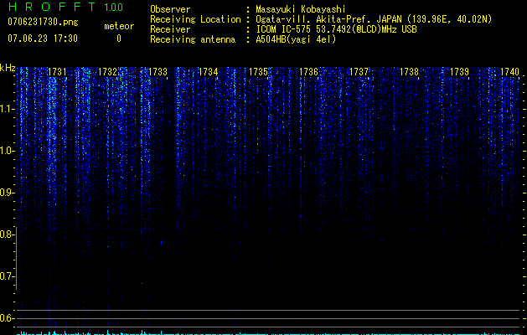This screenshot has height=335, width=527.
Task: Click the 1740 time marker
Action: pyautogui.click(x=509, y=72)
